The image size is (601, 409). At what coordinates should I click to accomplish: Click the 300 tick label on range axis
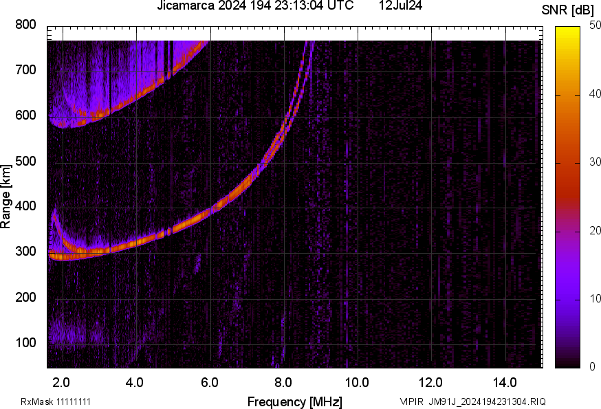coord(25,252)
